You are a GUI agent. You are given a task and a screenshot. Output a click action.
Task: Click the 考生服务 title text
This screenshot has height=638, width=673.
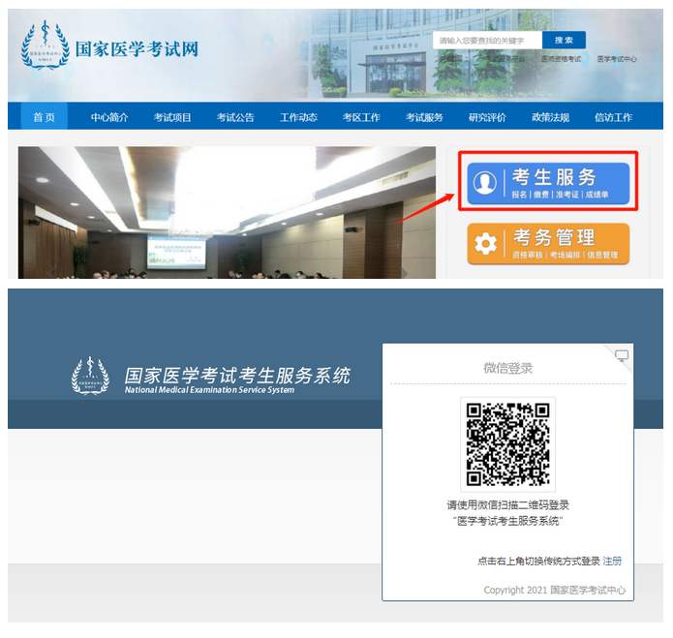pyautogui.click(x=554, y=177)
